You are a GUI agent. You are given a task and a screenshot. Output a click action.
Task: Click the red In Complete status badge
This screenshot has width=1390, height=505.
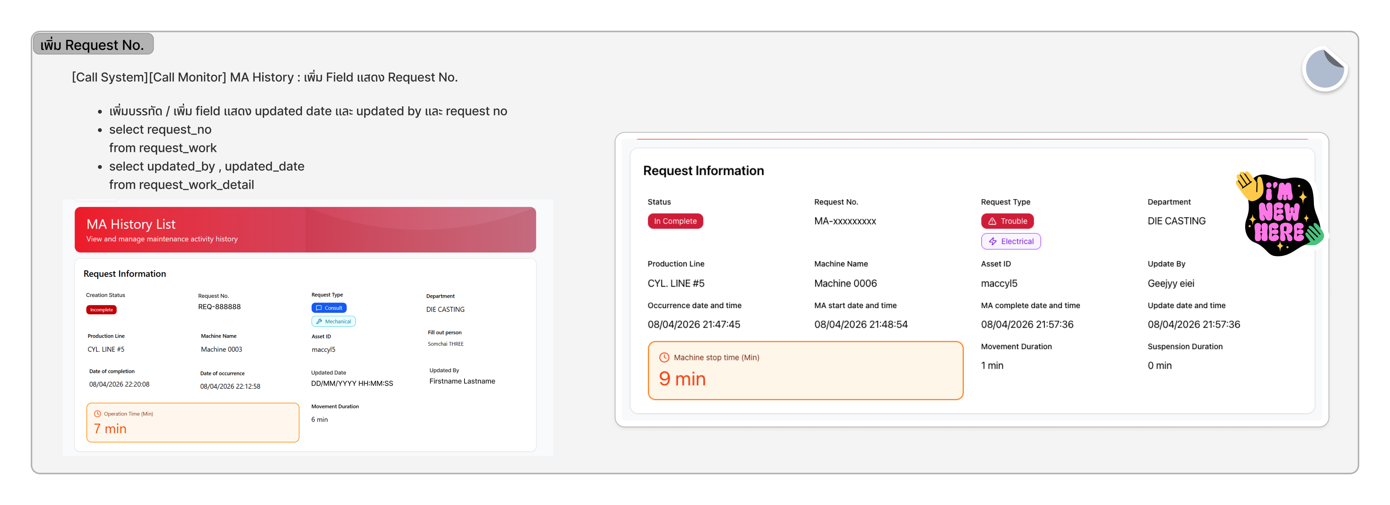(x=675, y=221)
